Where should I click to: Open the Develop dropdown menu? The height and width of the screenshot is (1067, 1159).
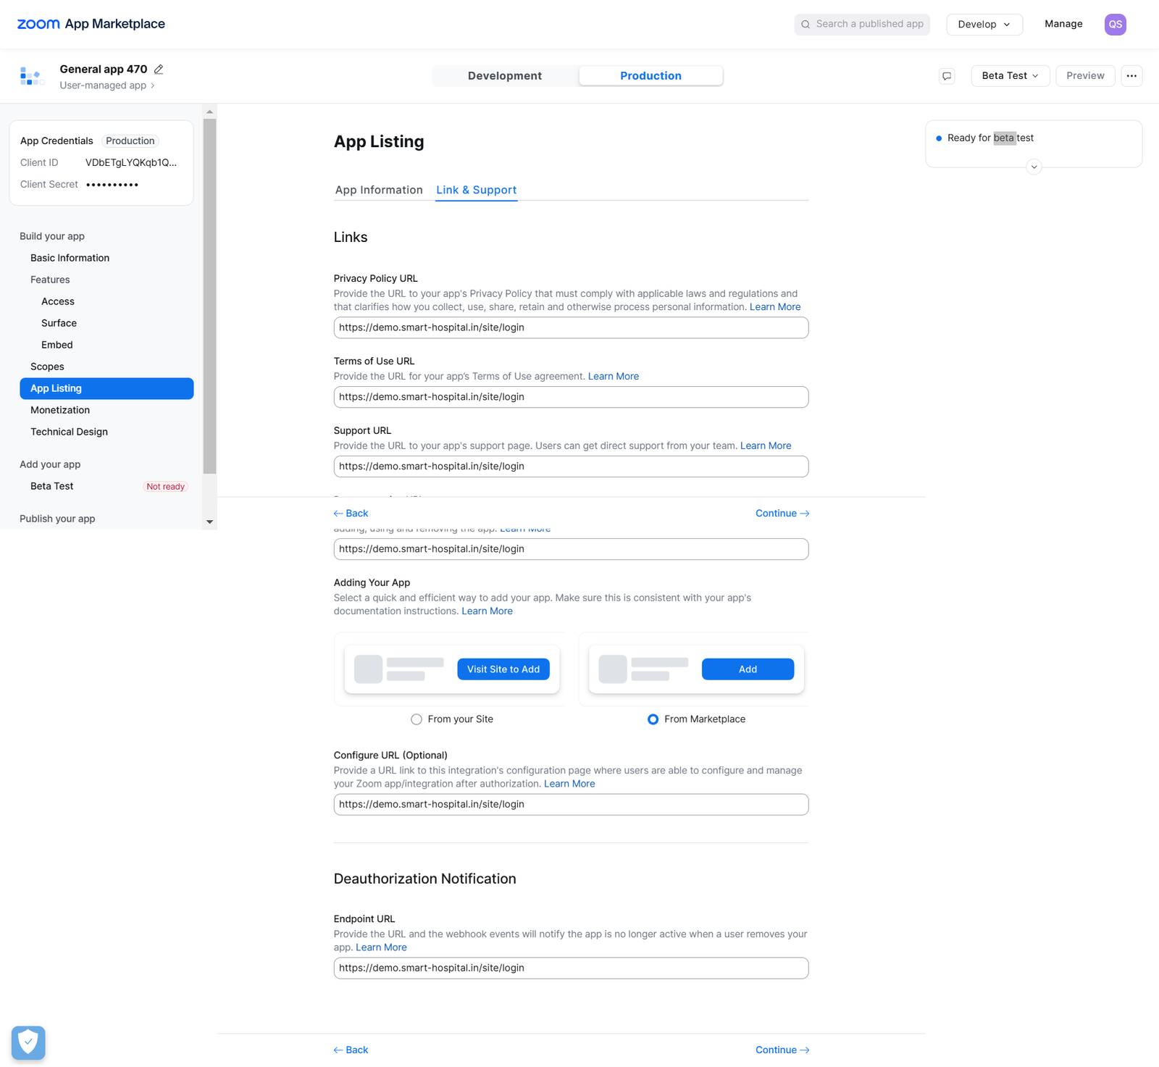click(x=984, y=25)
